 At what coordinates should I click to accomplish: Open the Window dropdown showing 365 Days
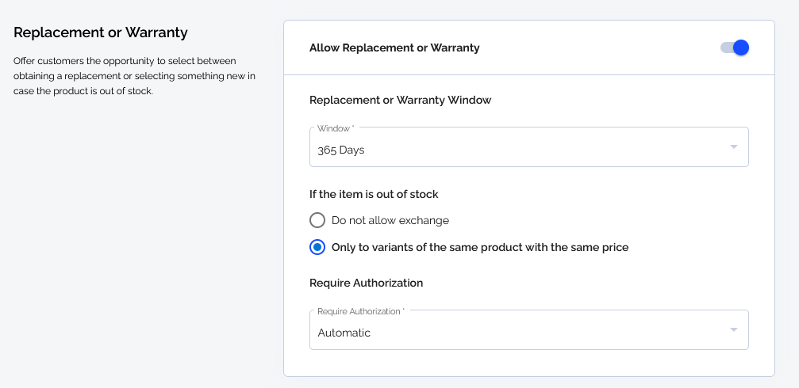click(529, 147)
